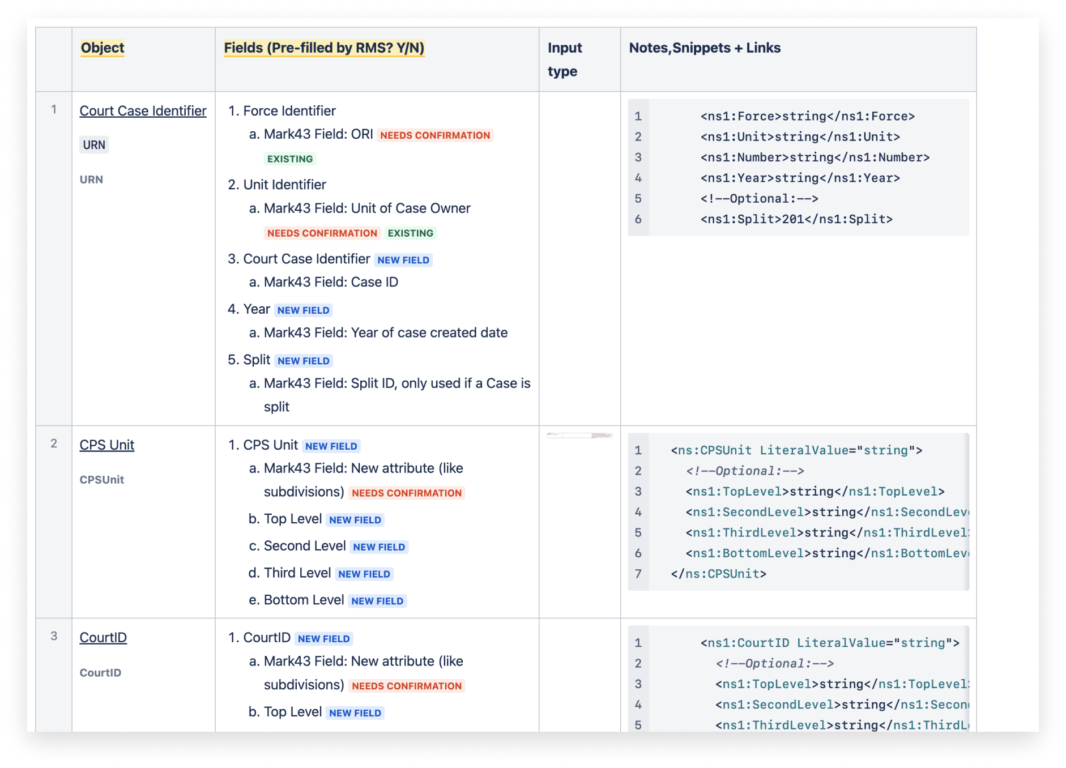Click the NEW FIELD badge beside Second Level
Screen dimensions: 1066x768
(x=379, y=547)
